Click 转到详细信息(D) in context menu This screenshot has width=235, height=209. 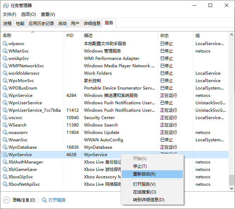(x=148, y=200)
